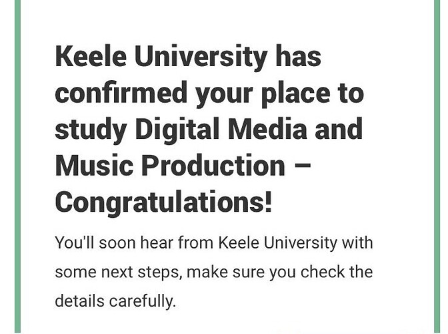Click 'make sure you check the' text
This screenshot has width=448, height=334.
tap(280, 272)
